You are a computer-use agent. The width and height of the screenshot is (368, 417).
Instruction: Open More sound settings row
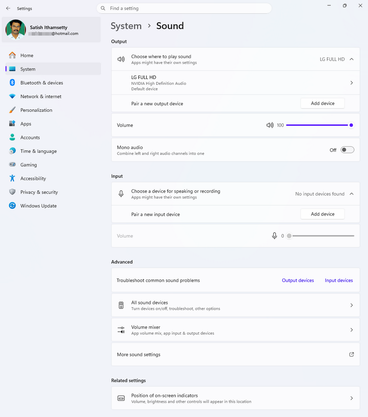click(x=236, y=354)
